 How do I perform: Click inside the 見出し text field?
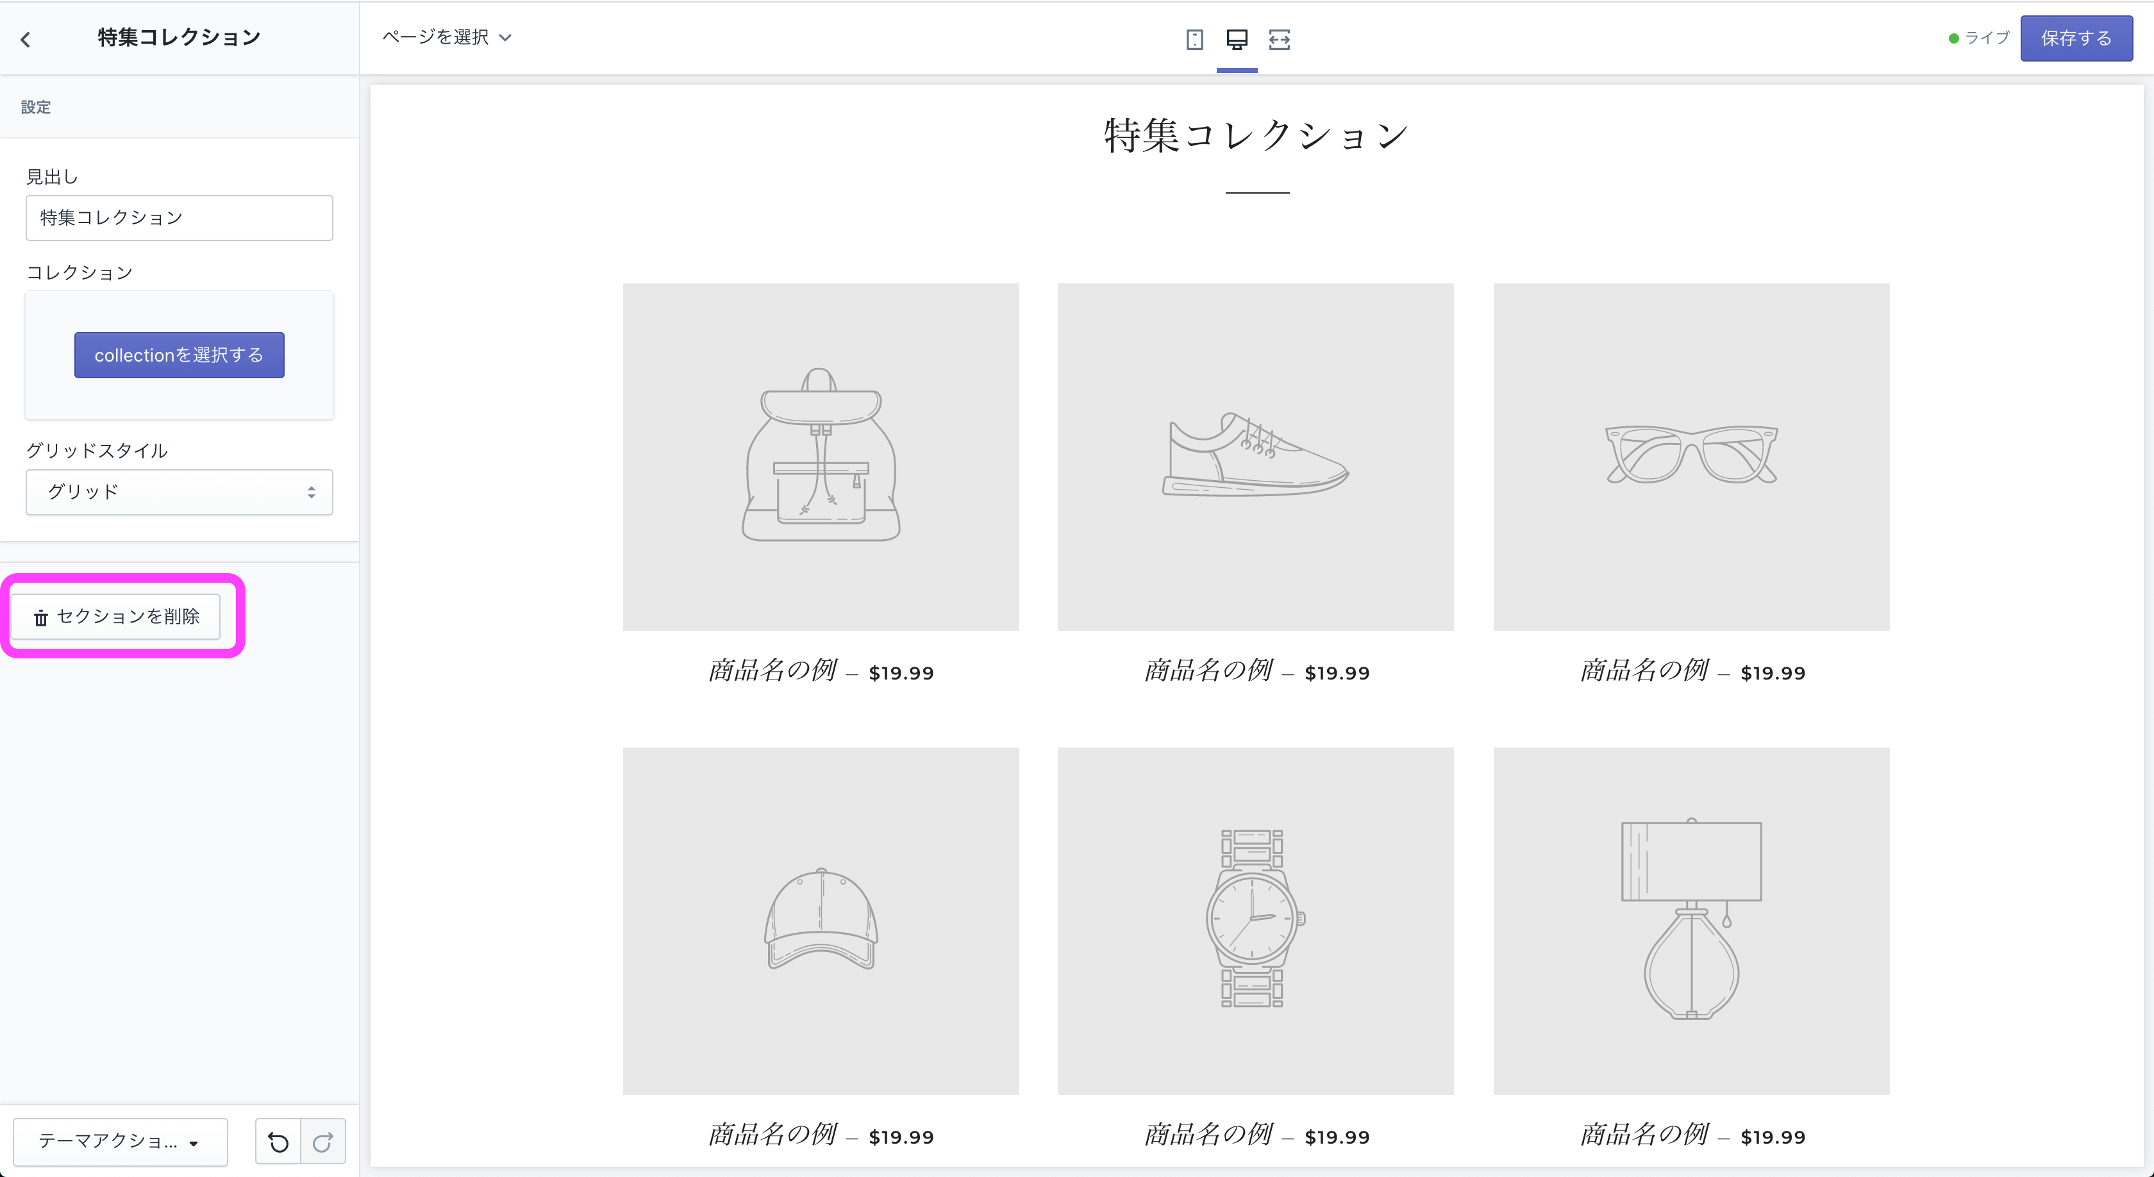click(x=179, y=217)
